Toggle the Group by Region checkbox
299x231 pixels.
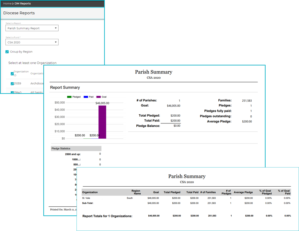click(x=7, y=52)
